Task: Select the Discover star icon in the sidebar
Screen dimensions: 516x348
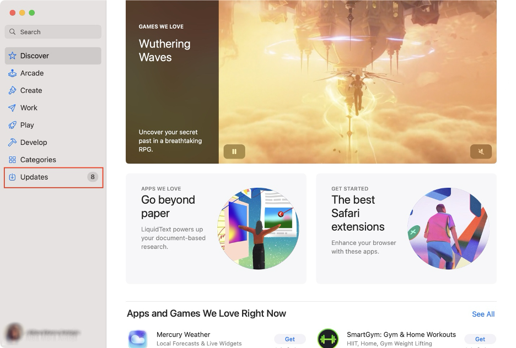Action: click(x=12, y=56)
